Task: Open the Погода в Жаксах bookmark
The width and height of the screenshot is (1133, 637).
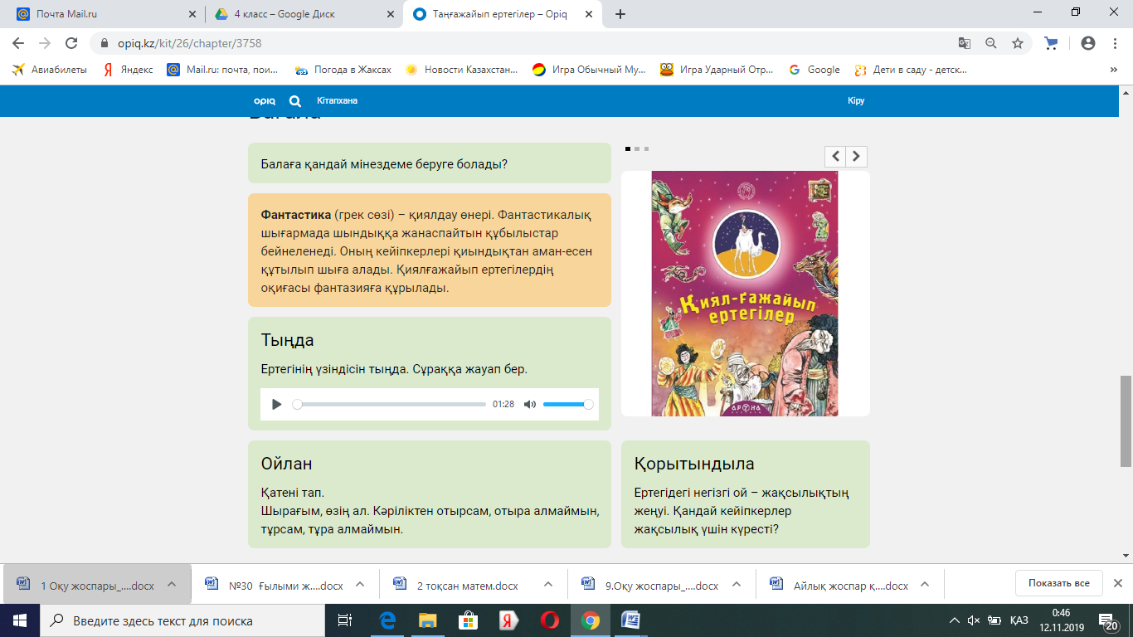Action: point(343,70)
